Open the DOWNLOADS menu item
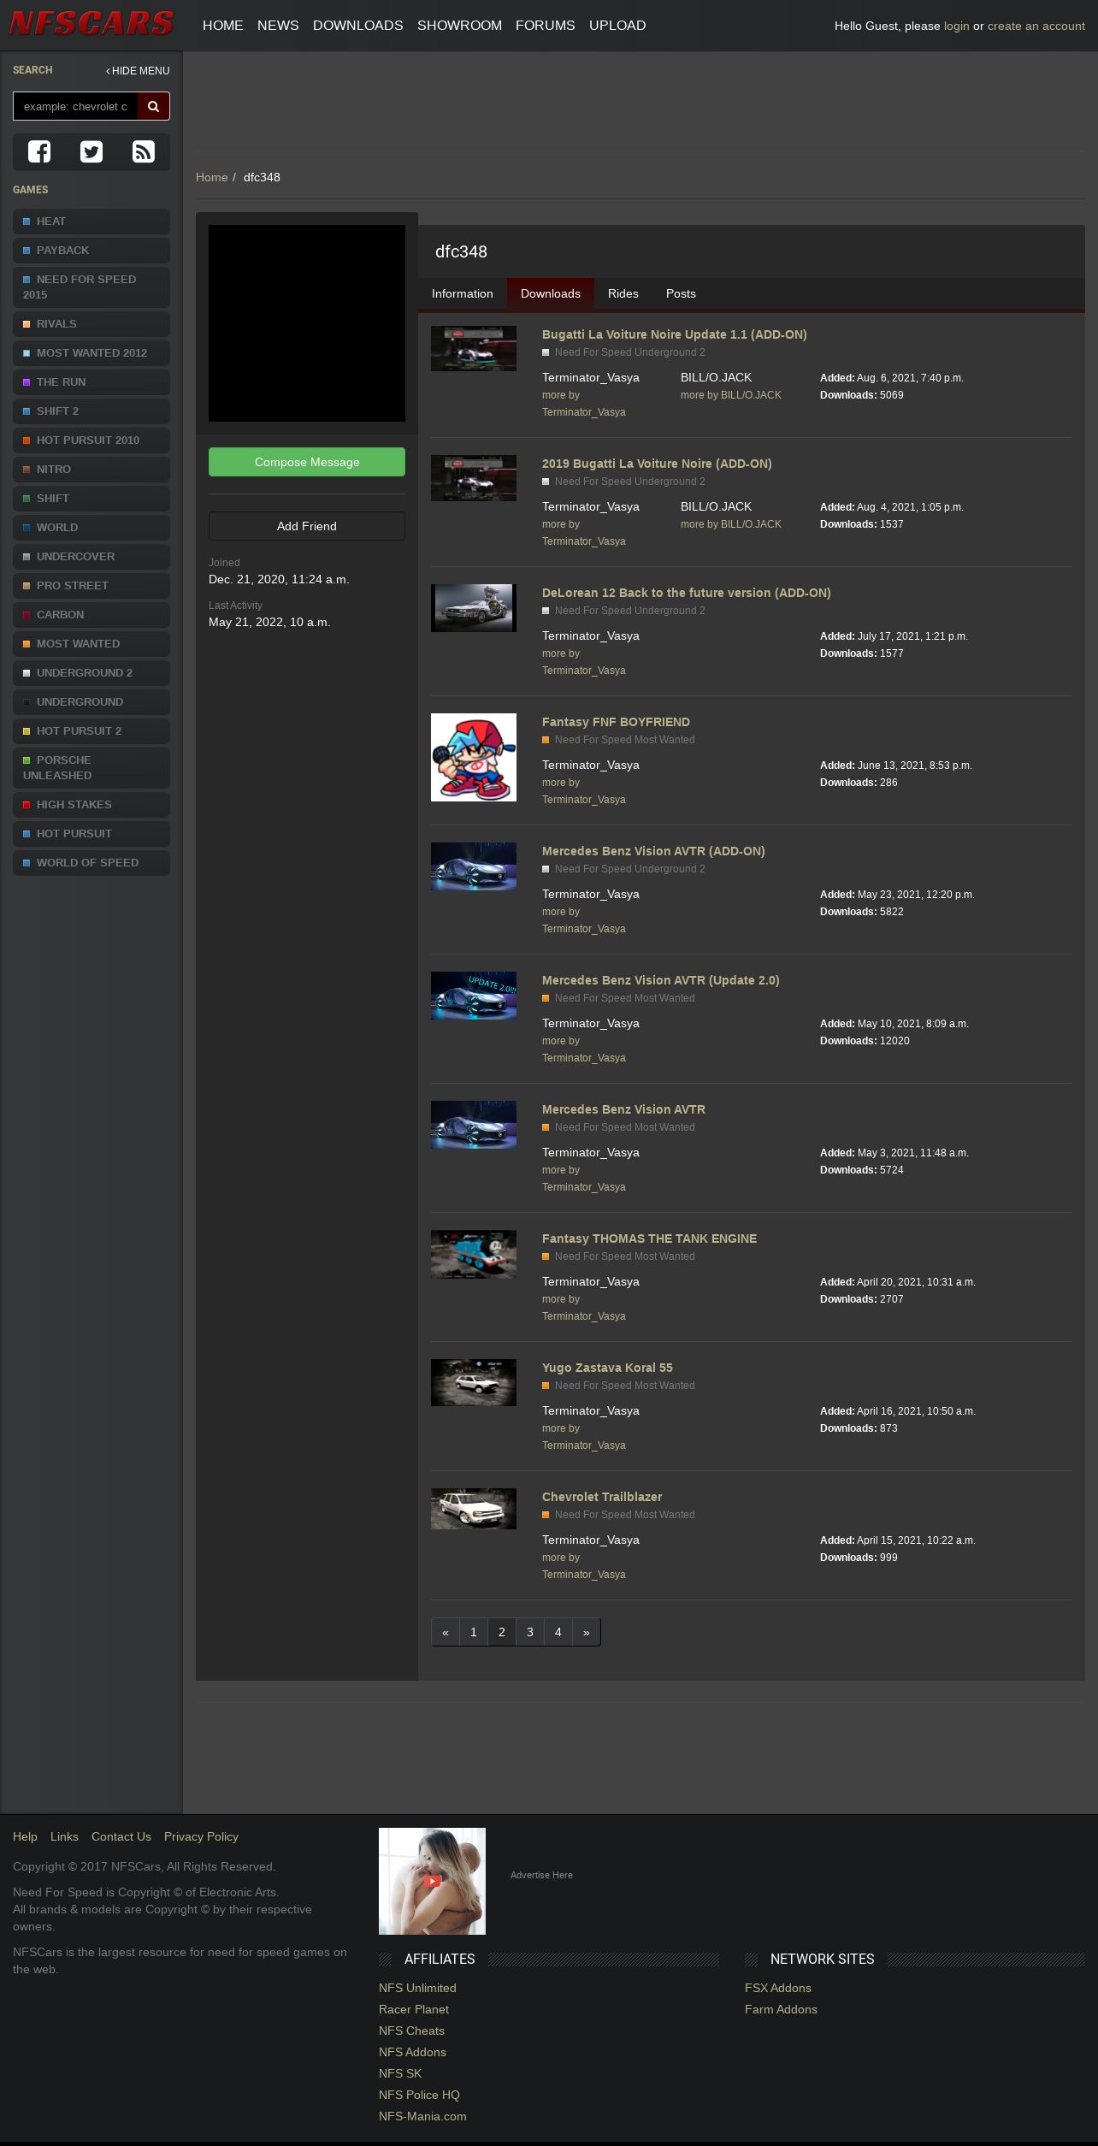 click(358, 26)
